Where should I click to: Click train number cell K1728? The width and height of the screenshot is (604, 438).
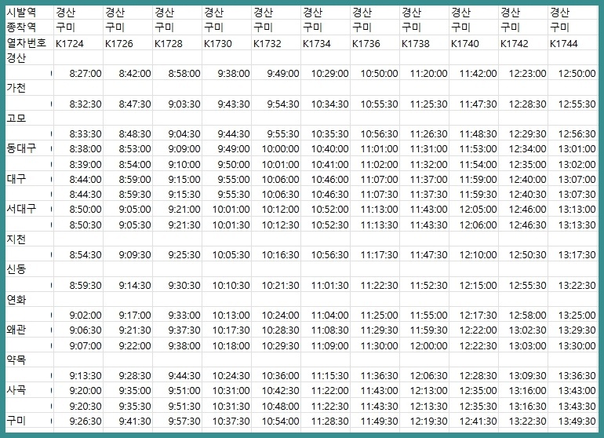coord(176,43)
